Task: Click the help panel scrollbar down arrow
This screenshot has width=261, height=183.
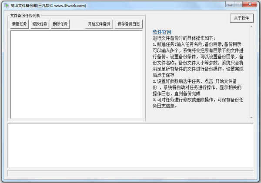Action: click(x=251, y=117)
